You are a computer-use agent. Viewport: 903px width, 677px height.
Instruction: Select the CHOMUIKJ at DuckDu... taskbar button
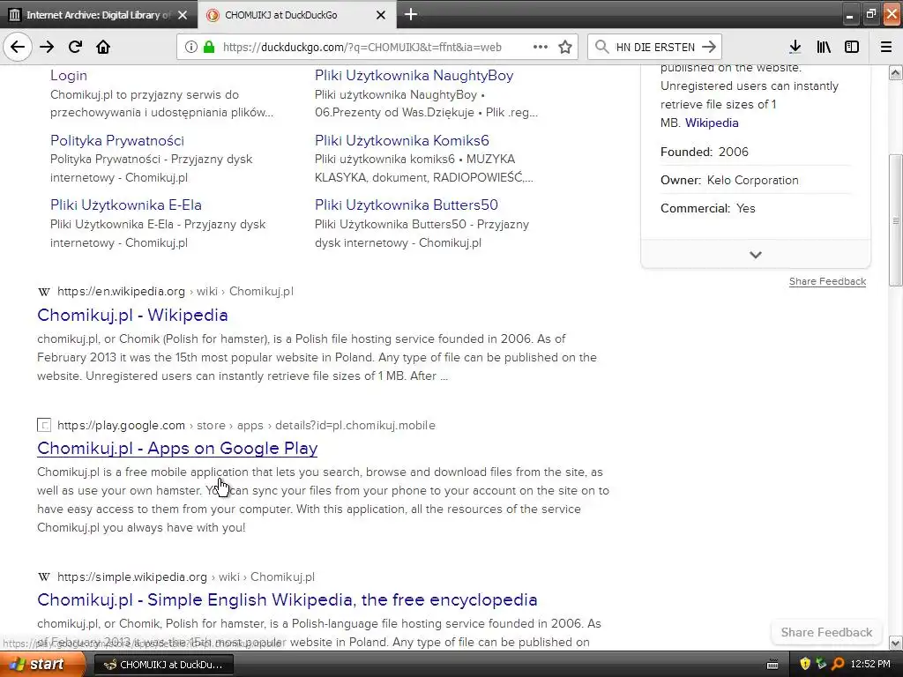click(163, 665)
